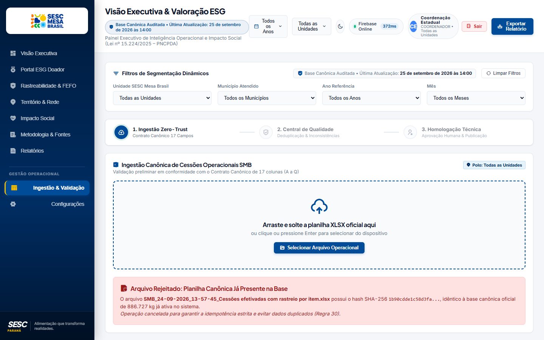
Task: Navigate to Rastreabilidade & FEFO
Action: 47,86
